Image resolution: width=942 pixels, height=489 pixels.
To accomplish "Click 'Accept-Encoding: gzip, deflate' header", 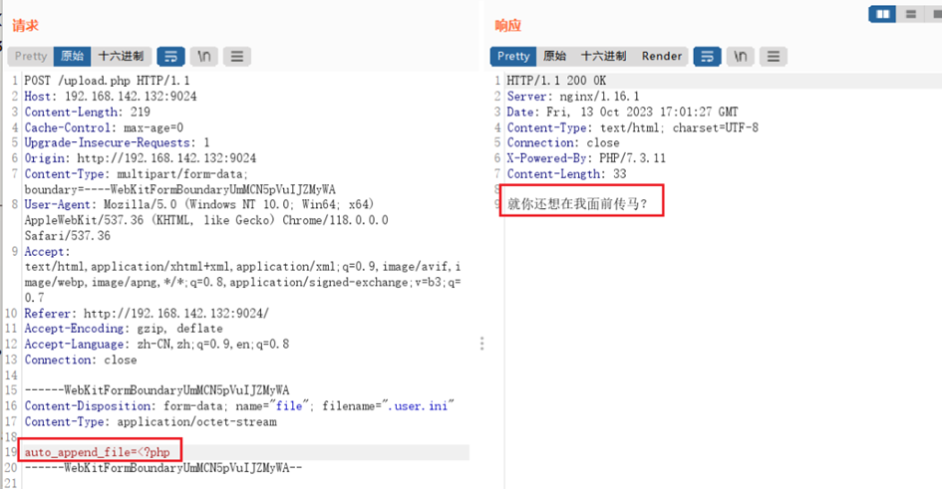I will [x=124, y=329].
